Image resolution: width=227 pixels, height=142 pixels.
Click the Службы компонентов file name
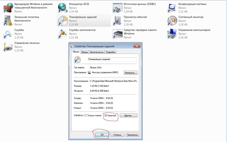point(82,30)
